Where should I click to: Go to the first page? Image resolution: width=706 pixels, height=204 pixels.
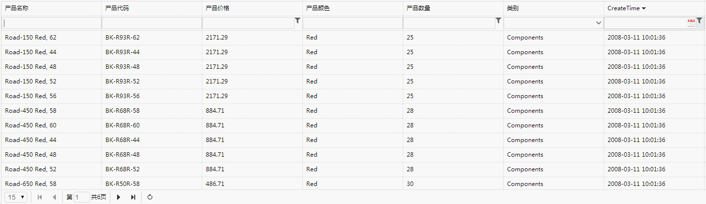(x=40, y=197)
